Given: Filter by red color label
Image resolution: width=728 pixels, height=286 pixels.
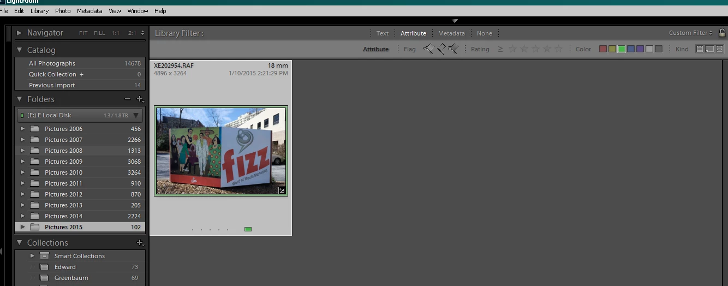Looking at the screenshot, I should pyautogui.click(x=603, y=49).
